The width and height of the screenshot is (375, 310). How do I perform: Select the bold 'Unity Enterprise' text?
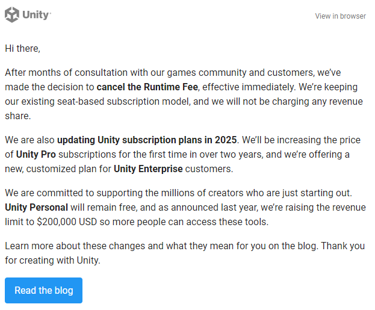(x=148, y=169)
